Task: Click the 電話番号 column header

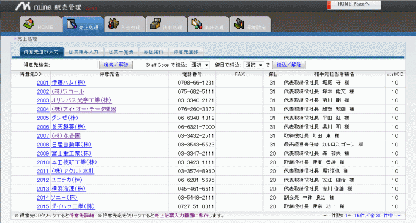Action: click(x=192, y=74)
